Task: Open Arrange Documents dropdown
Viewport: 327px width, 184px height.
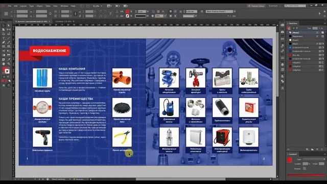Action: [126, 6]
